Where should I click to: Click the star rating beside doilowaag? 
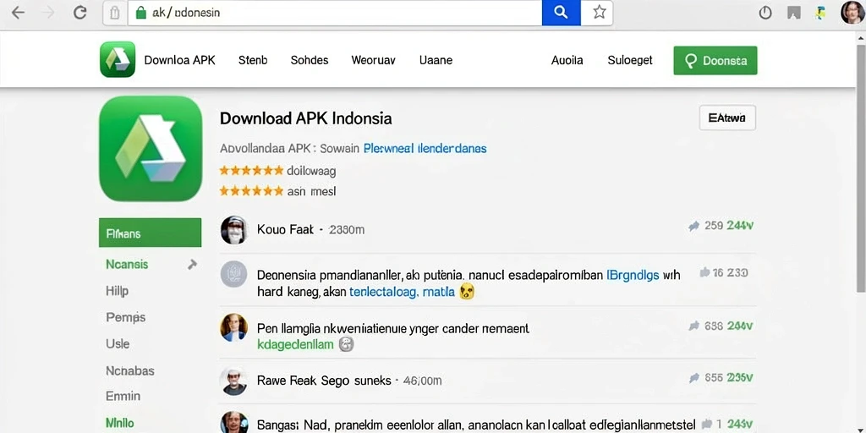point(251,171)
